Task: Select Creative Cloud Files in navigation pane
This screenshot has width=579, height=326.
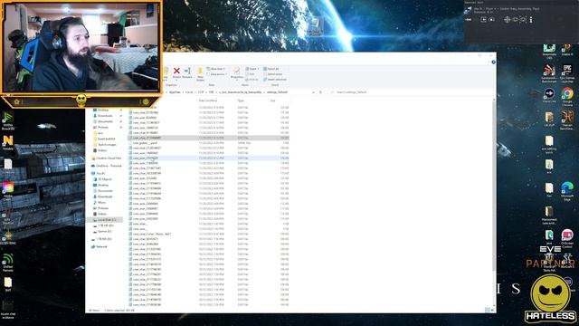Action: point(106,158)
